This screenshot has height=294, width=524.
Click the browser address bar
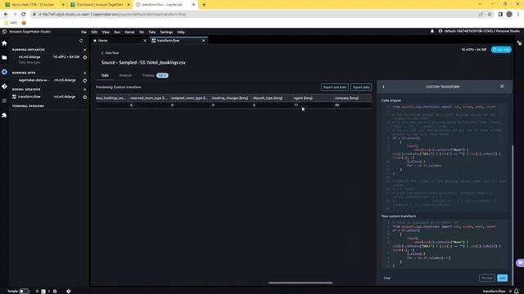254,15
